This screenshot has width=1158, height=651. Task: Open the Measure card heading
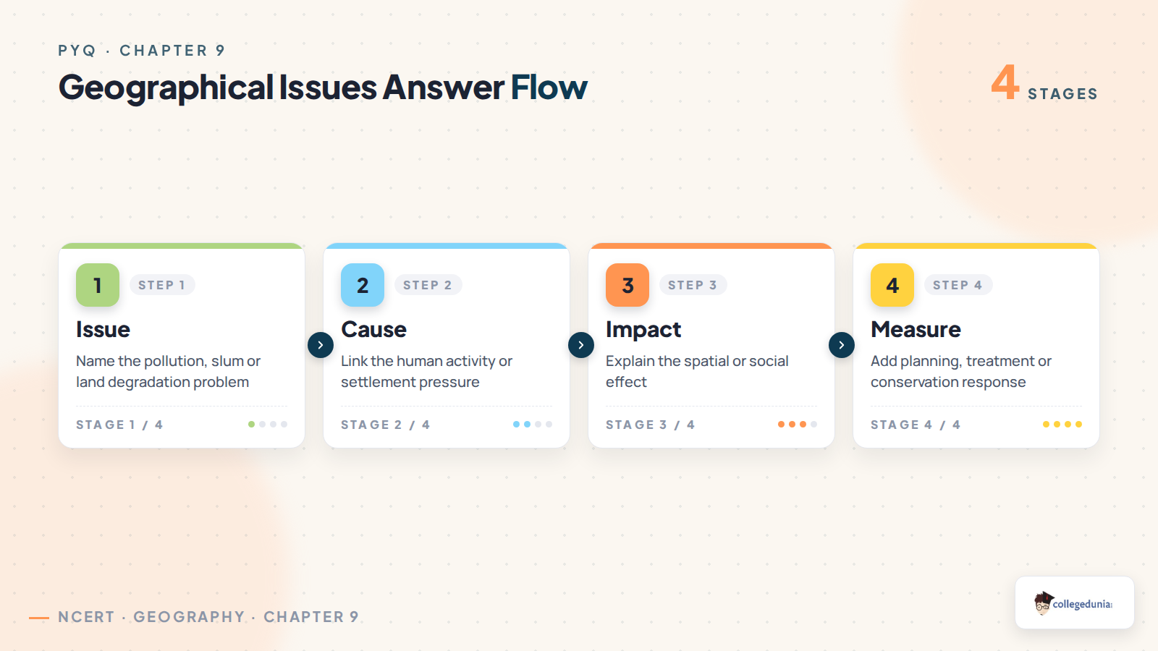click(x=916, y=330)
